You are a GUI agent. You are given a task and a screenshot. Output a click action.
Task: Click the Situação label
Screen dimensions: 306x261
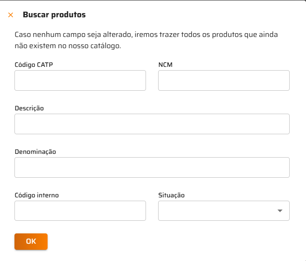pos(171,195)
